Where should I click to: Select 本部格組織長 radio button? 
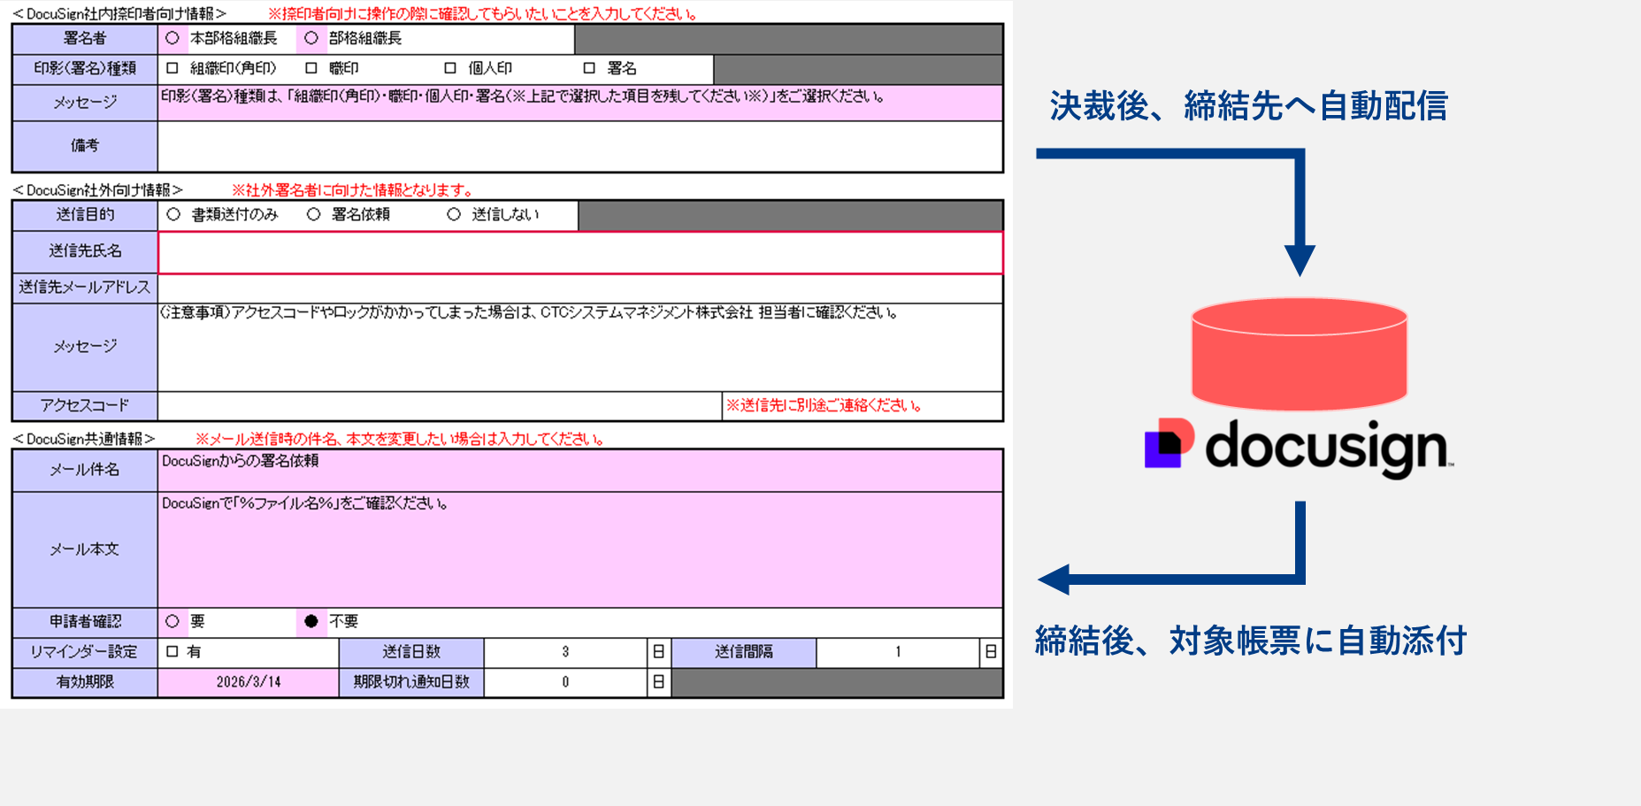[x=173, y=38]
